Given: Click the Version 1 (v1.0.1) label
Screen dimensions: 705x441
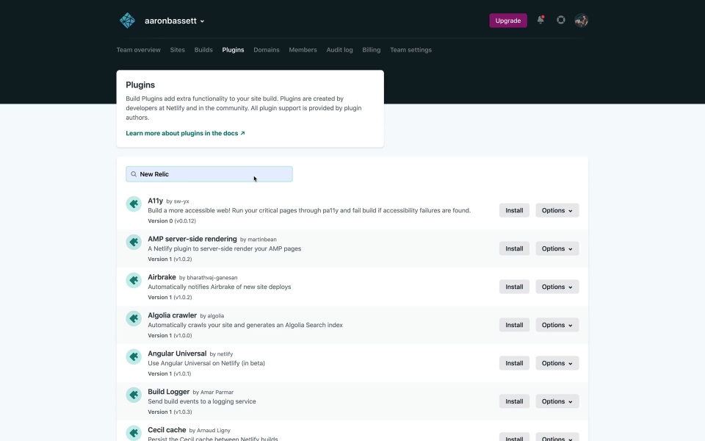Looking at the screenshot, I should pyautogui.click(x=170, y=374).
